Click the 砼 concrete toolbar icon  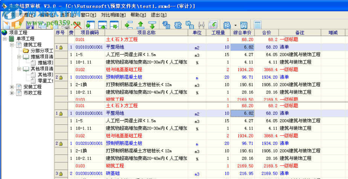[178, 25]
